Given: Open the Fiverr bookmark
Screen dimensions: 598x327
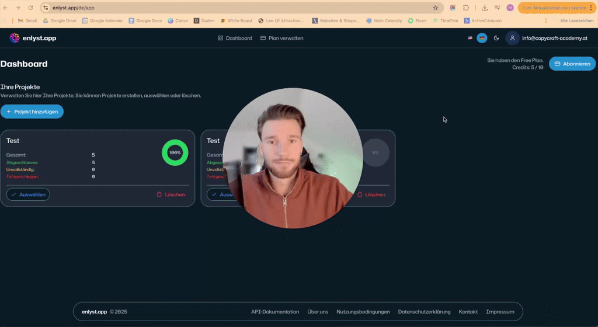Looking at the screenshot, I should [x=417, y=20].
